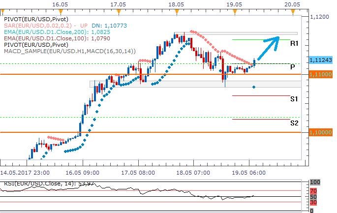Click the P pivot point label
The width and height of the screenshot is (337, 213).
coord(293,67)
